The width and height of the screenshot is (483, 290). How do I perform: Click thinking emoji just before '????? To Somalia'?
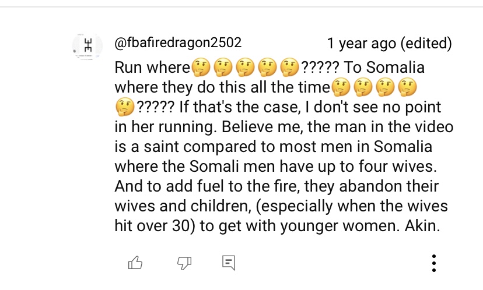tap(289, 68)
